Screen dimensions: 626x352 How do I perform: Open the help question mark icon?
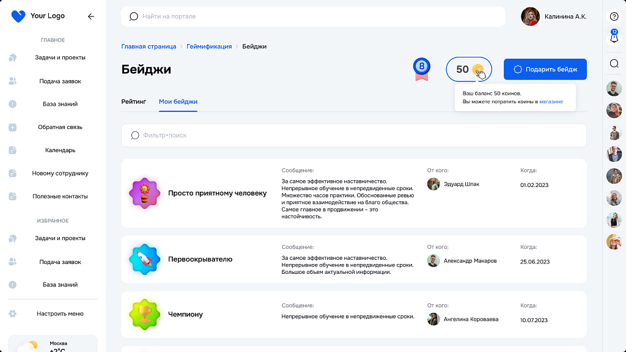click(x=614, y=16)
